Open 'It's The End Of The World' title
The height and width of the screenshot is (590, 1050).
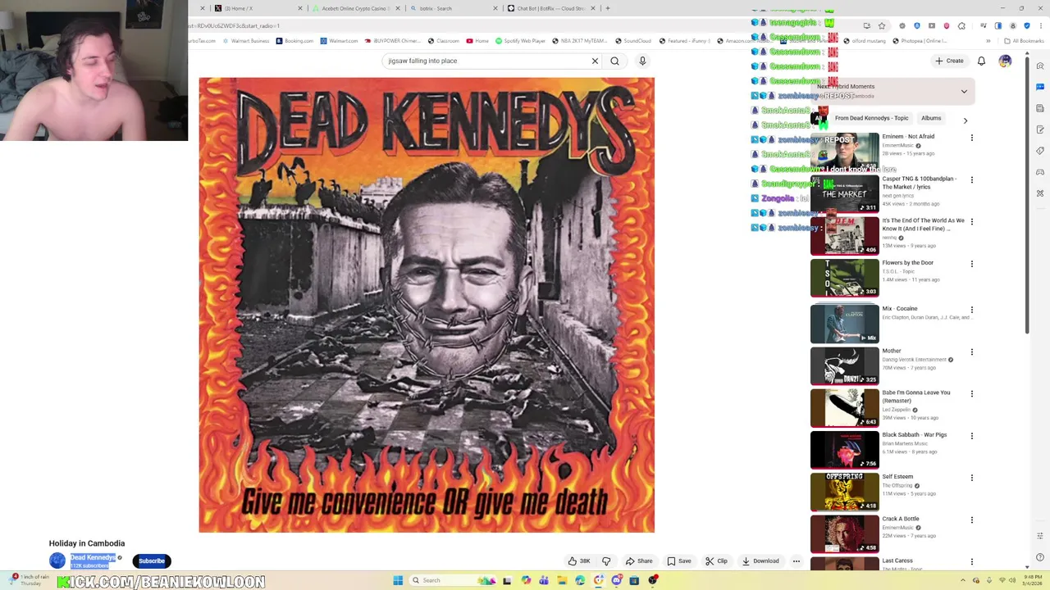(x=923, y=225)
